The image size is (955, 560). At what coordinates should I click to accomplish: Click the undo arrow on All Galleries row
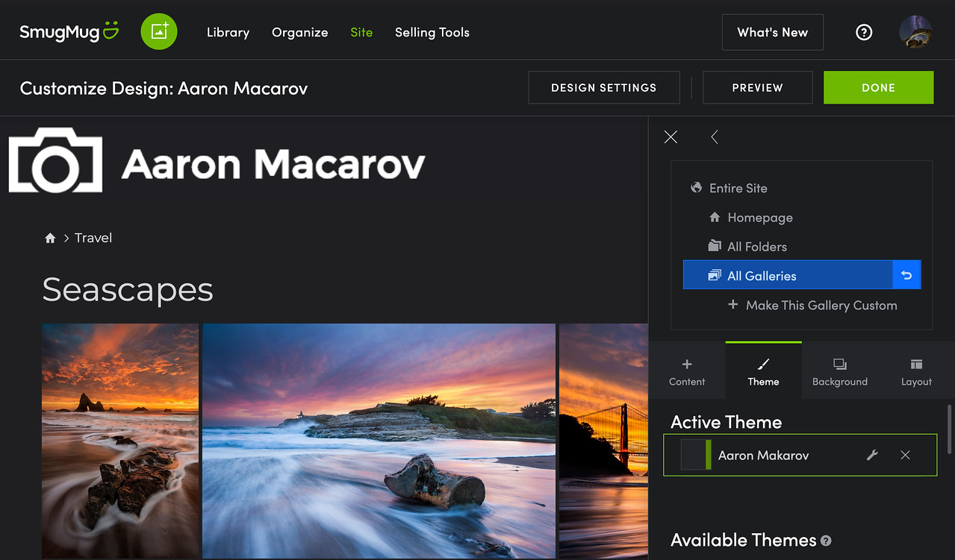(x=906, y=275)
